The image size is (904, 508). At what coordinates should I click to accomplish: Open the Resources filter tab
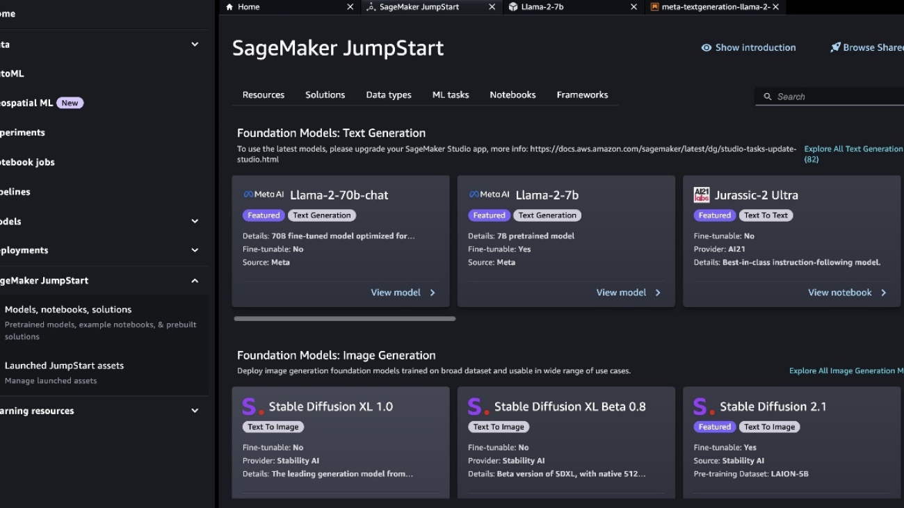tap(264, 95)
